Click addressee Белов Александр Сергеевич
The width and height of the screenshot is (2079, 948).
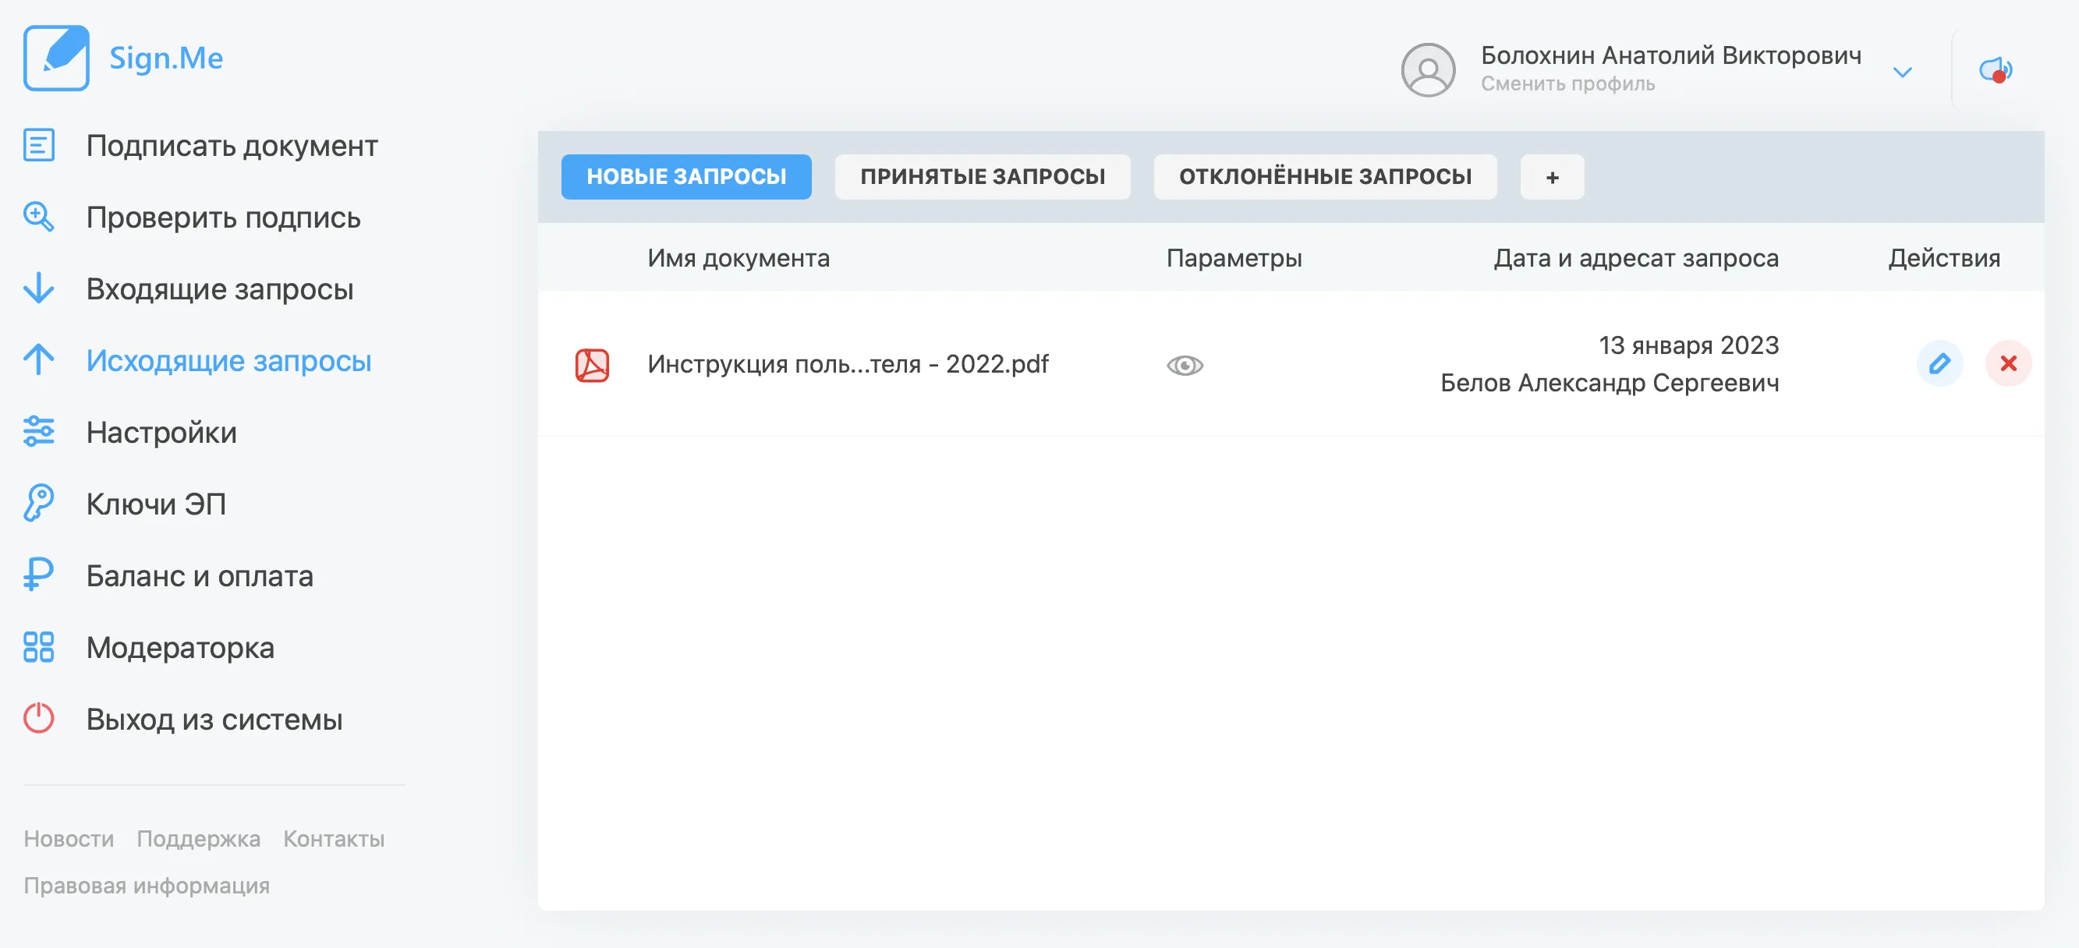[1610, 383]
